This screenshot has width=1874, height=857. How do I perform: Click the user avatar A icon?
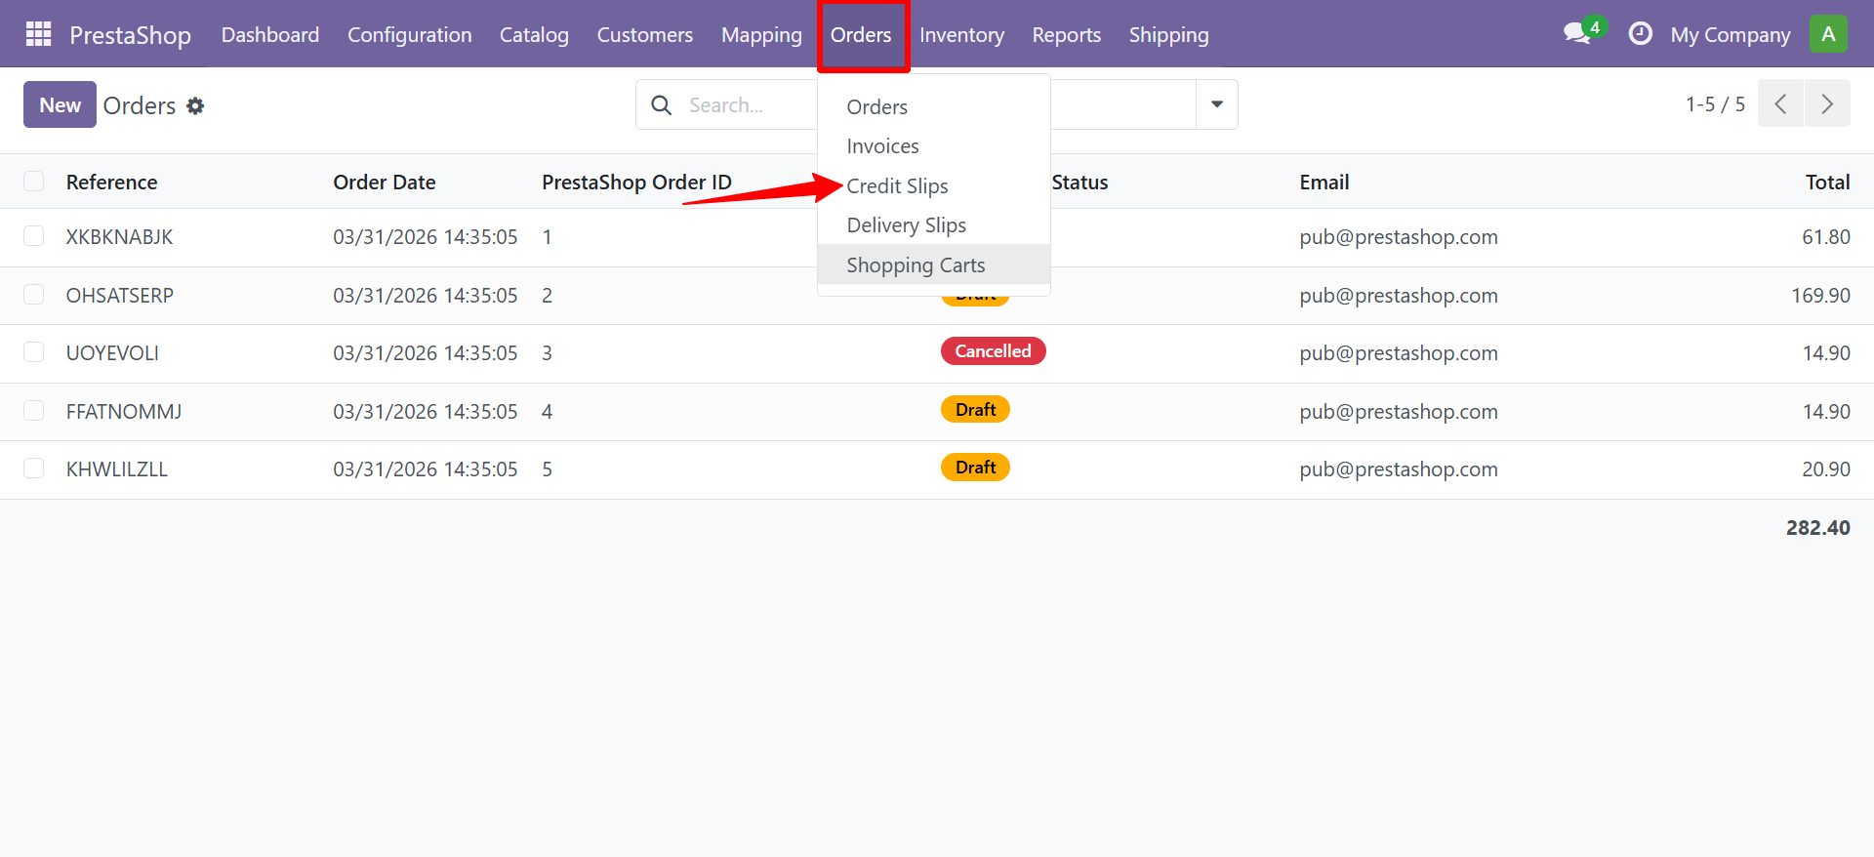(1827, 34)
